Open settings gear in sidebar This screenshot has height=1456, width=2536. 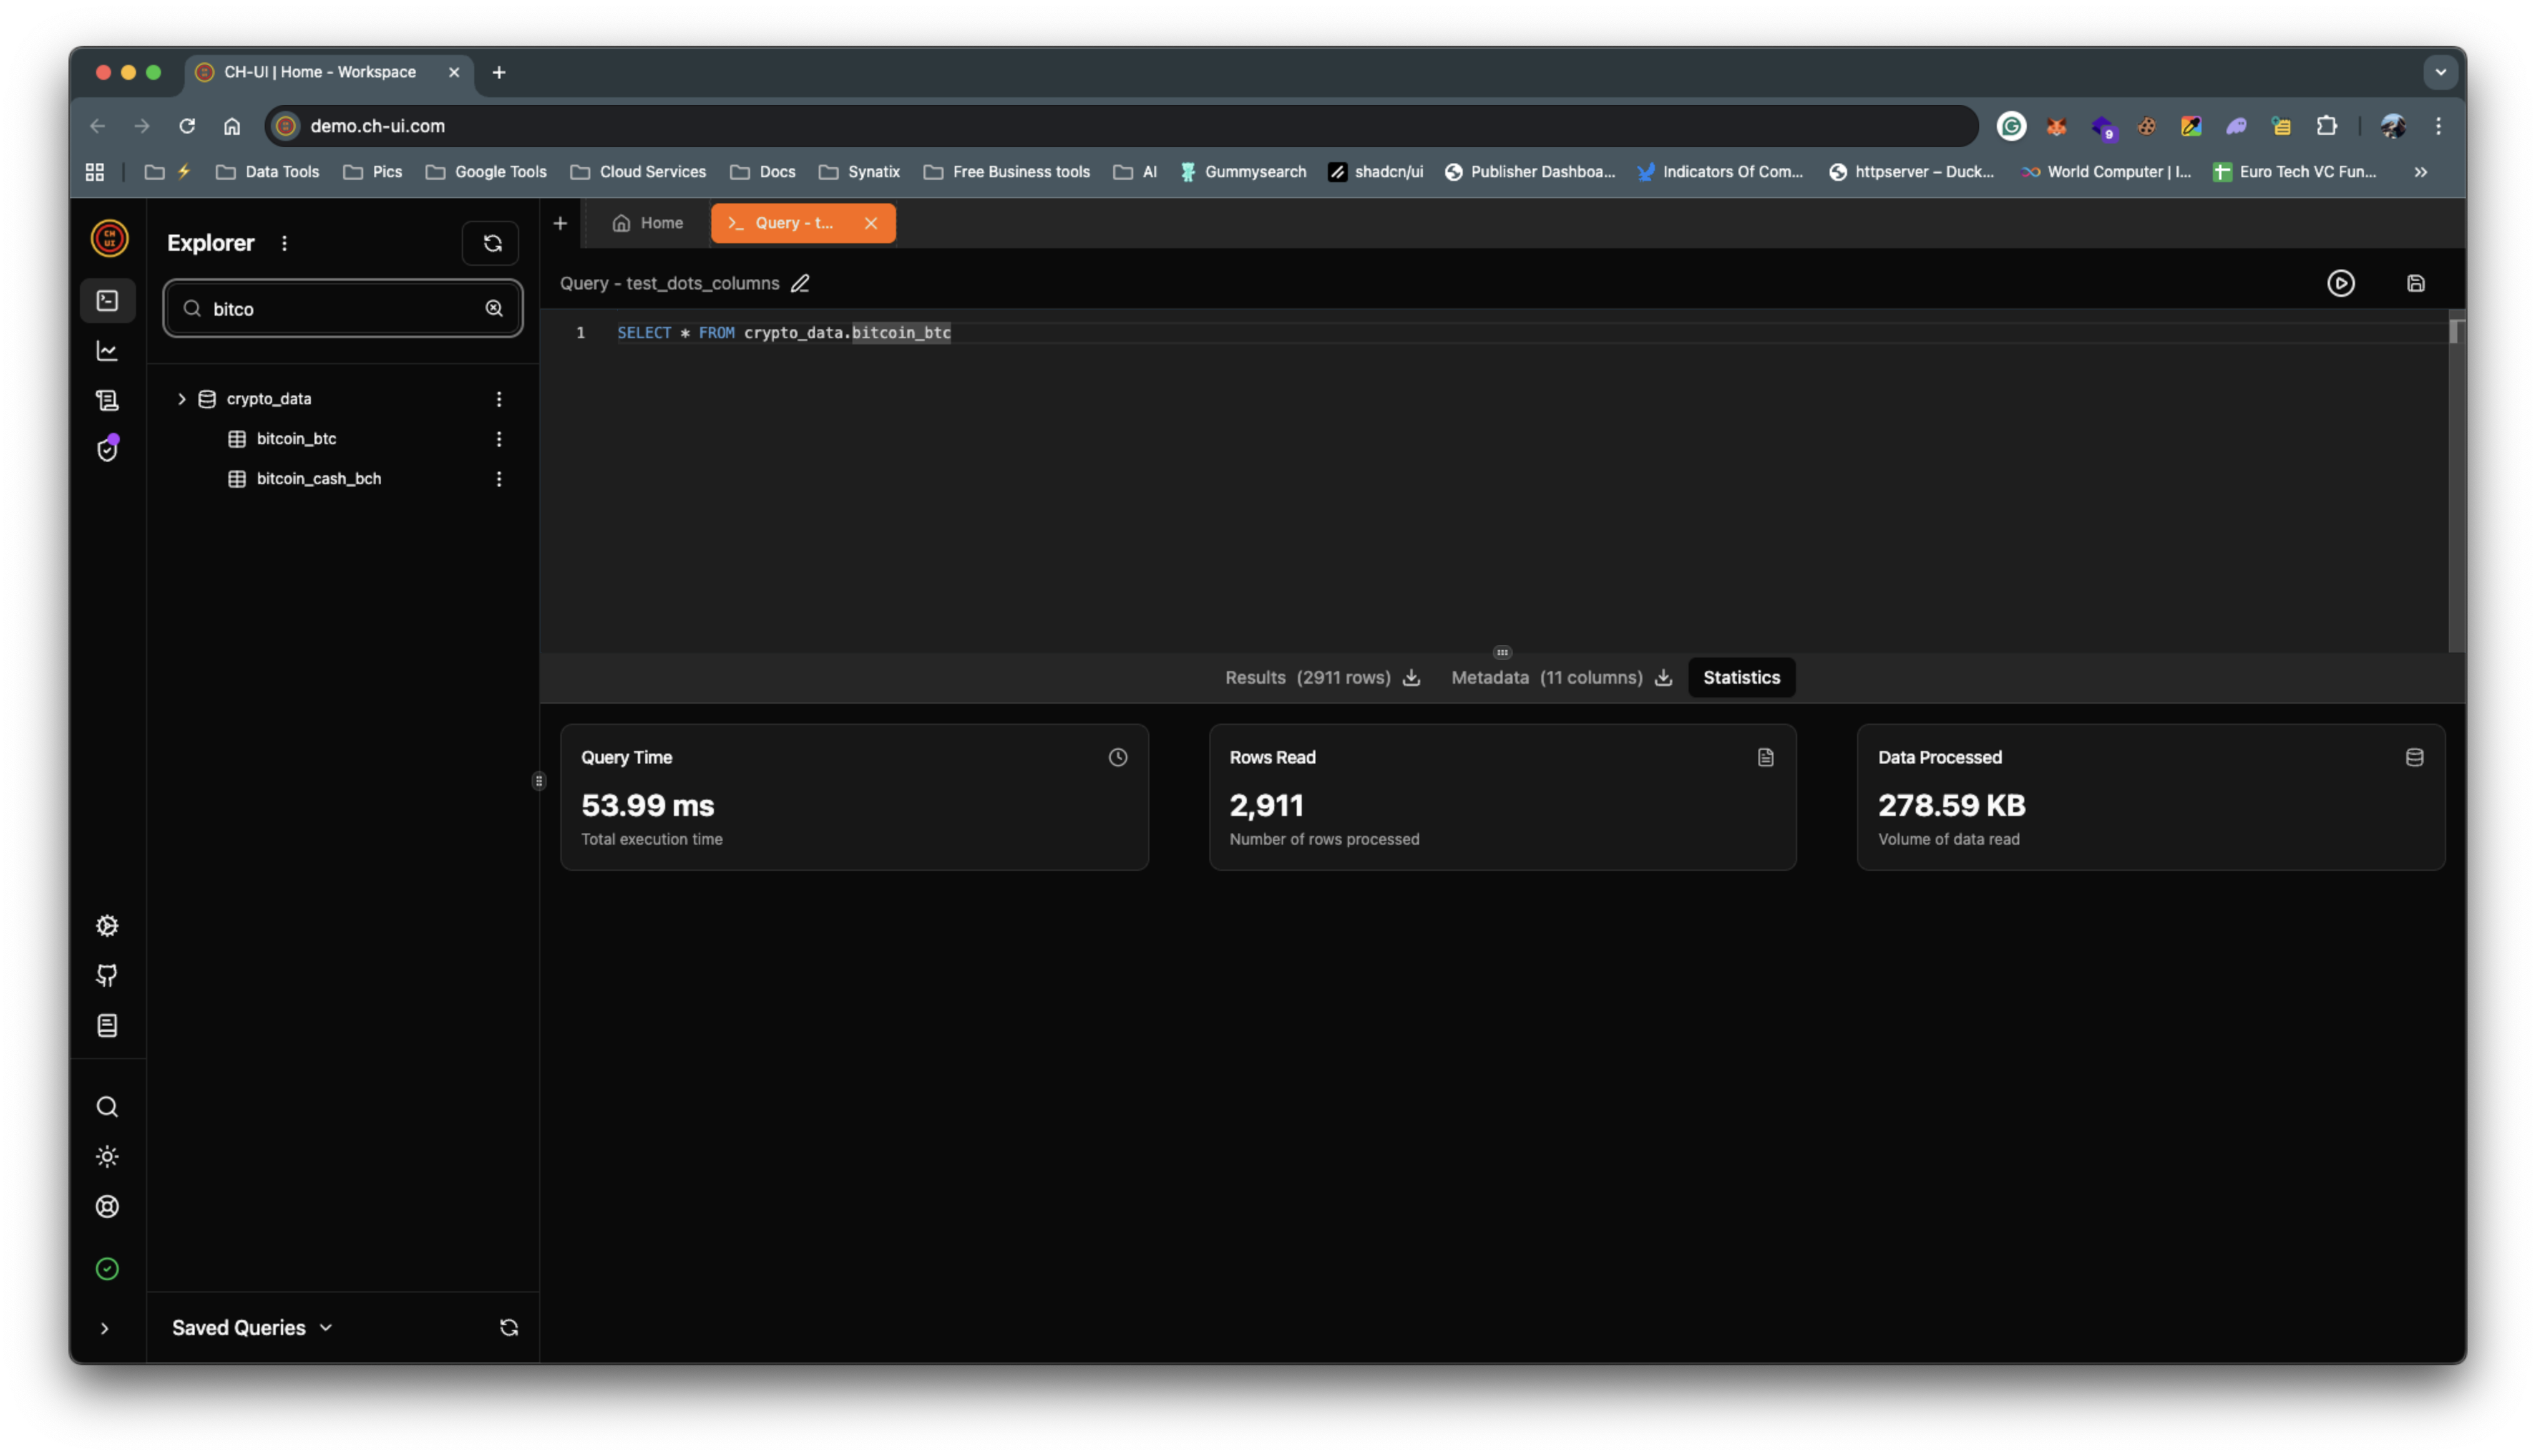coord(107,926)
